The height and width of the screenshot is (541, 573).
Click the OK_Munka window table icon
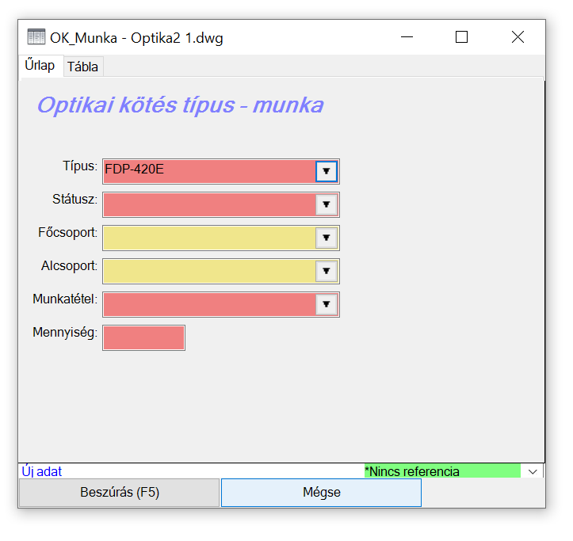(36, 36)
